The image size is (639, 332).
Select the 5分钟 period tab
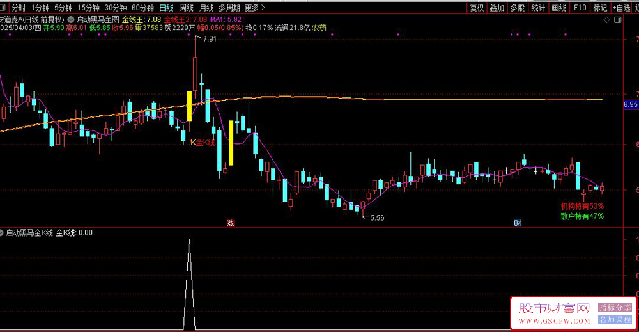click(63, 8)
